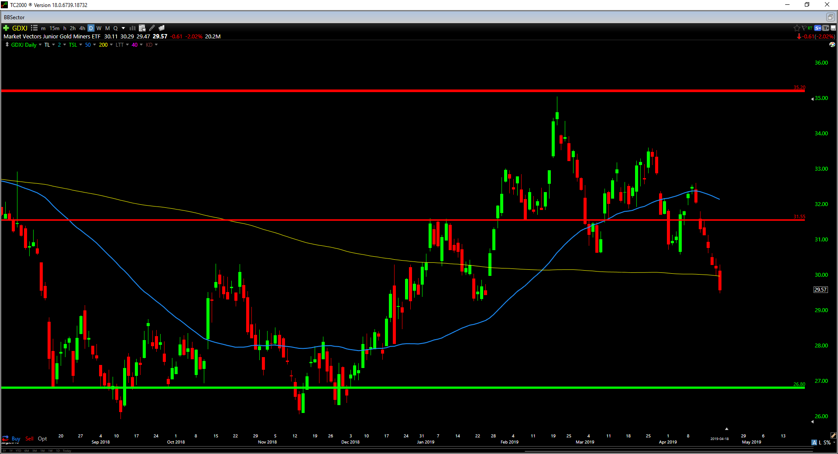Screen dimensions: 838x454
Task: Click the blue 50 moving average label
Action: pos(88,45)
